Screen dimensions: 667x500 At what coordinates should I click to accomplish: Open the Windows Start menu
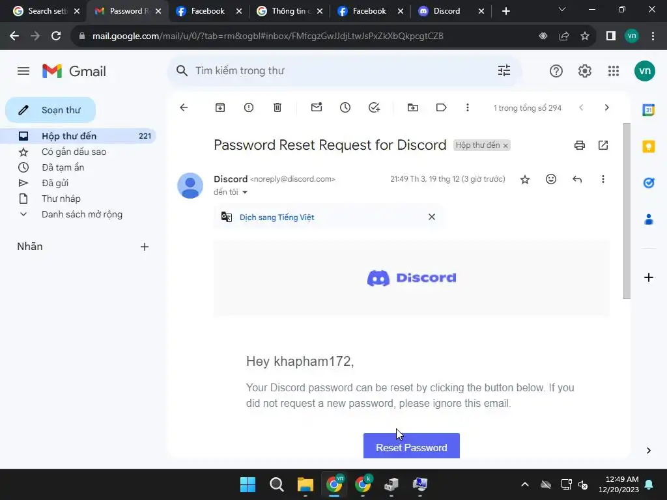point(248,484)
